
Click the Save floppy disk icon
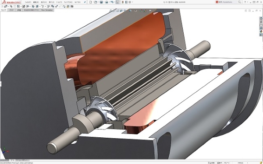101,2
